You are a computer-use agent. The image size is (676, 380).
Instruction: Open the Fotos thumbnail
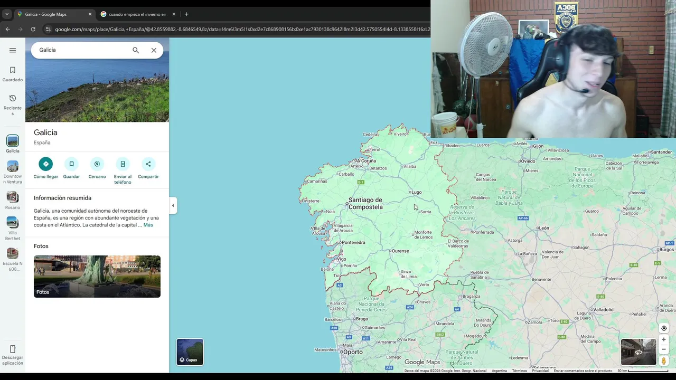tap(97, 277)
